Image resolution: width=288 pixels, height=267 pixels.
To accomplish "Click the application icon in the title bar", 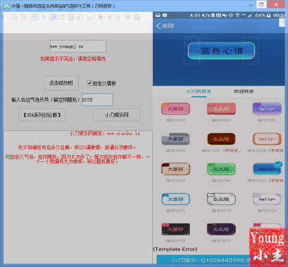I will pos(6,6).
